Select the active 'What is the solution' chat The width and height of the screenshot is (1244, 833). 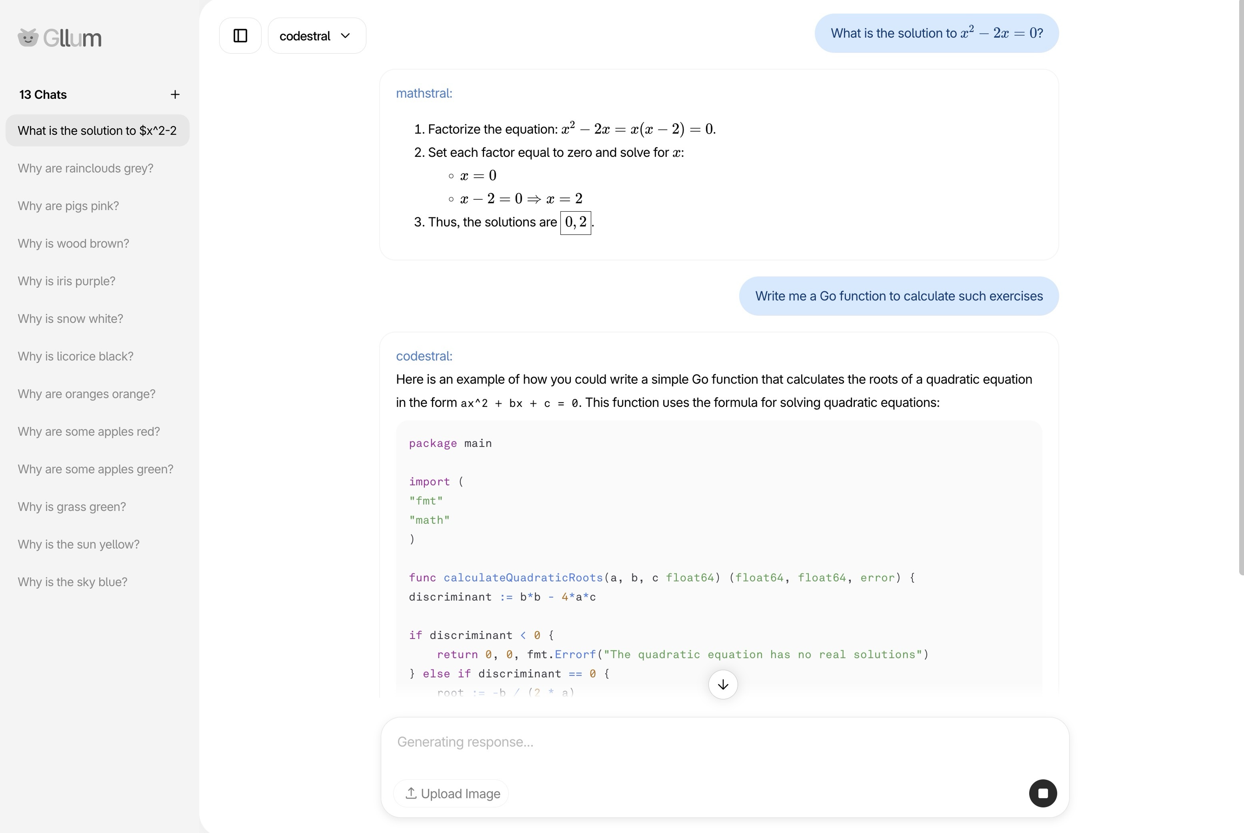click(x=97, y=131)
